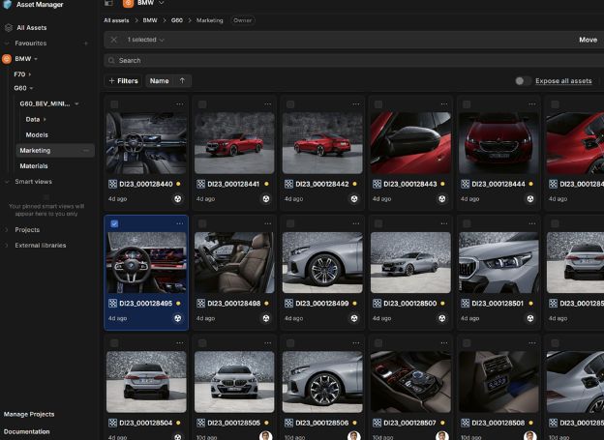Click the asset type icon beside DI23_000128440
This screenshot has width=604, height=440.
click(112, 184)
